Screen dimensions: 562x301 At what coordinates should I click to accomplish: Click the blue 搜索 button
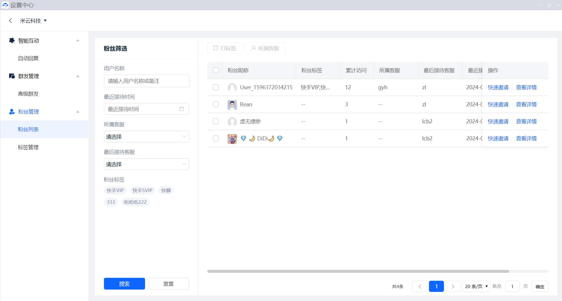pos(124,284)
